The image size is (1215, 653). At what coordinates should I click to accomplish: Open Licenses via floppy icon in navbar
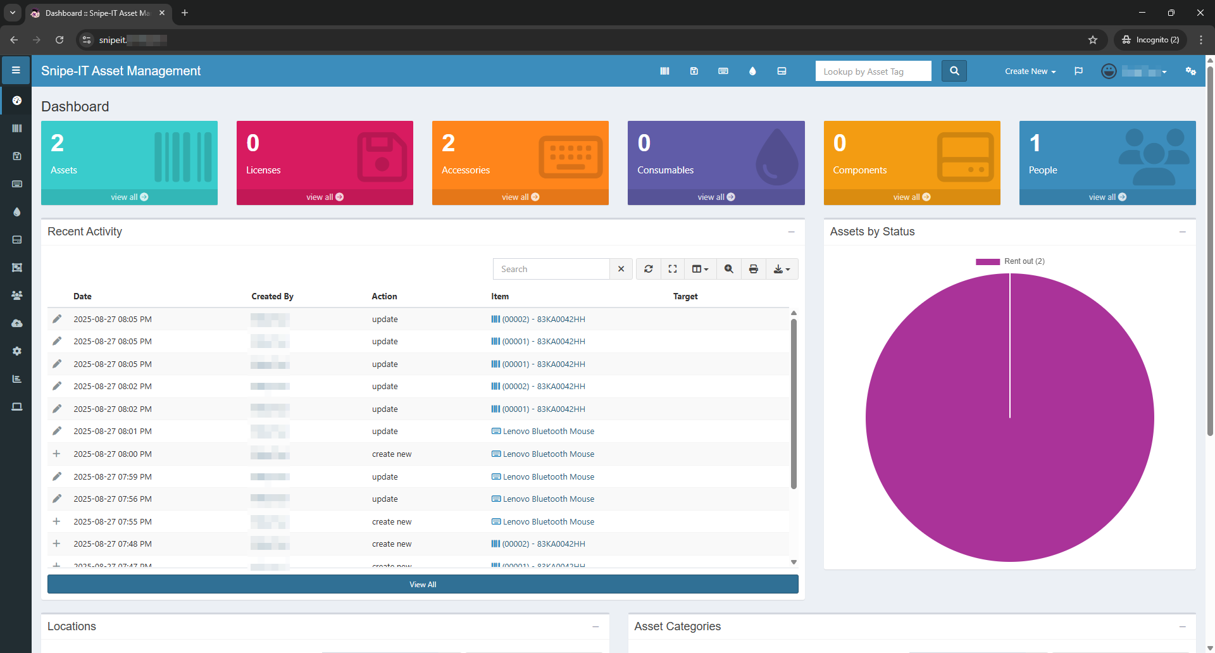click(x=694, y=71)
